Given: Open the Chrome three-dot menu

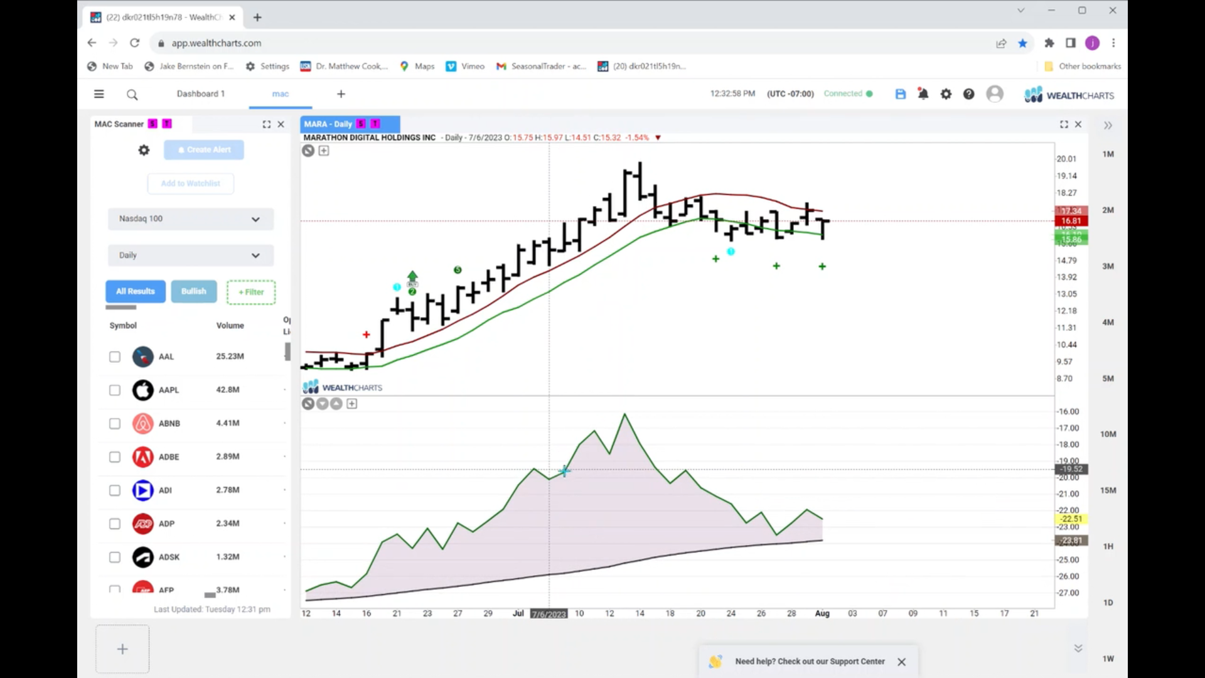Looking at the screenshot, I should coord(1113,43).
